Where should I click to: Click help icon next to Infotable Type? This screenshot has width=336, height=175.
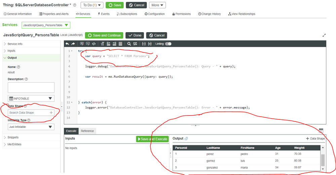coord(29,120)
